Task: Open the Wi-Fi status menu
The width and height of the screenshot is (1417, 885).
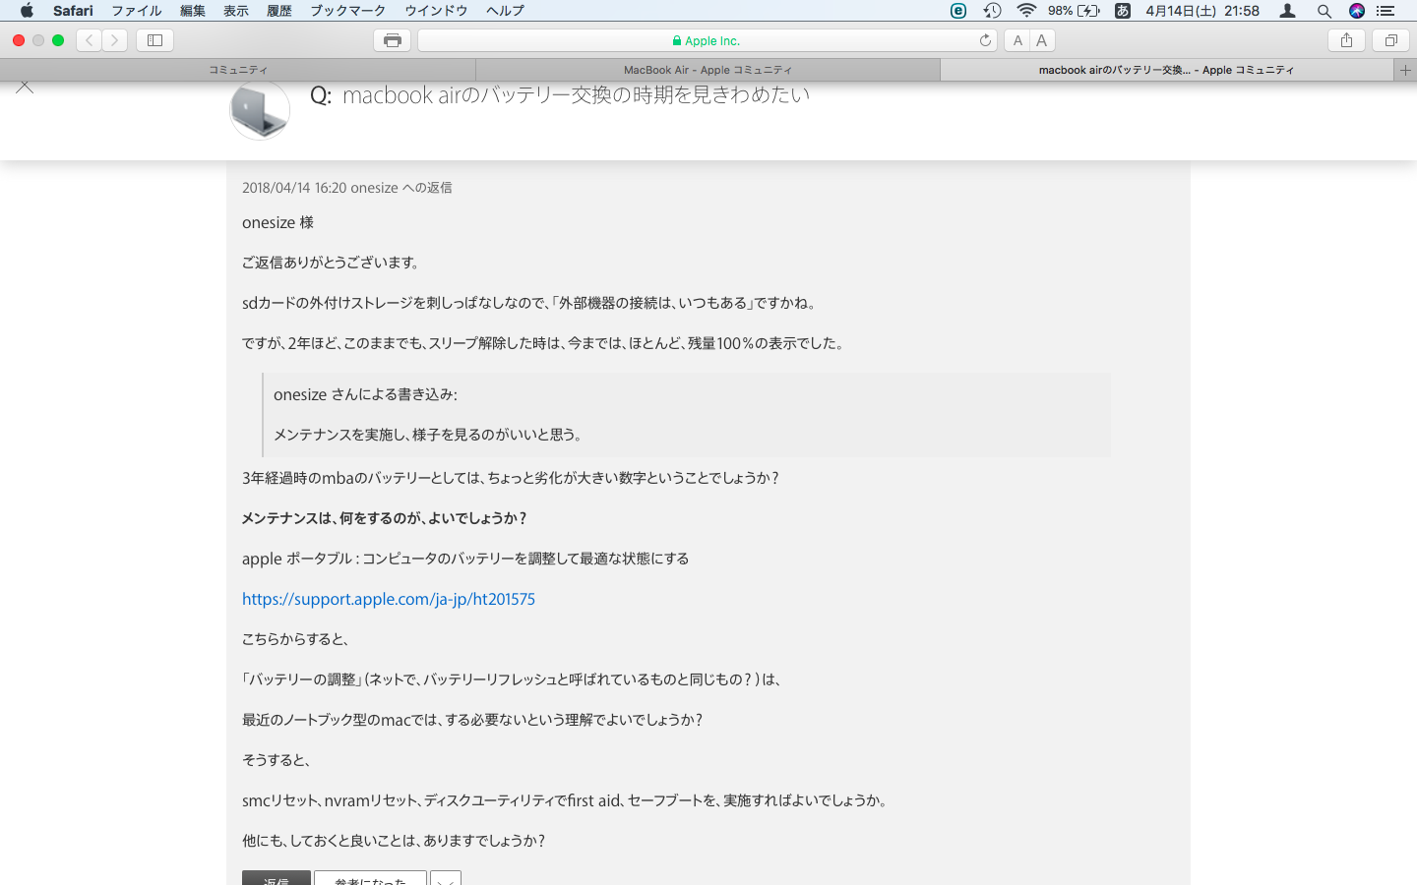Action: [x=1026, y=11]
